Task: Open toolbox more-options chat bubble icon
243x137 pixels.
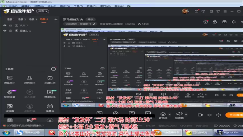Action: click(53, 69)
